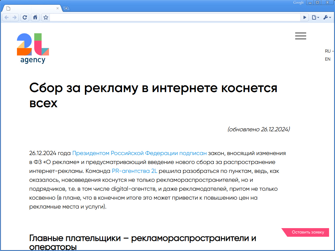This screenshot has width=335, height=251.
Task: Click the '(обновлено 26.12.2024)' note
Action: point(258,129)
